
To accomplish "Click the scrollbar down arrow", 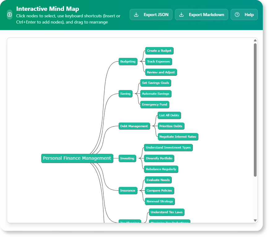I will coord(255,220).
